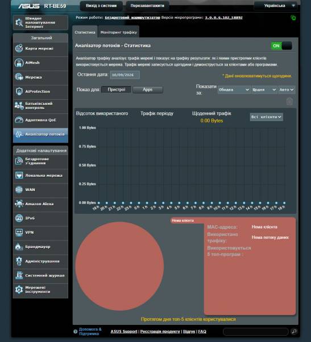Image resolution: width=311 pixels, height=342 pixels.
Task: Open the ASUS Support link
Action: pyautogui.click(x=124, y=332)
